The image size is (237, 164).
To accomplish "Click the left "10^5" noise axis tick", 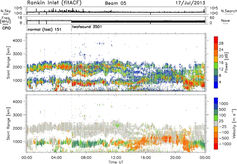I will click(18, 8).
